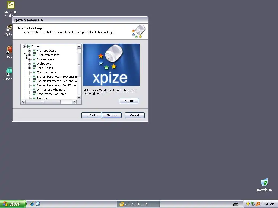Click the tree scroll down arrow

click(79, 97)
